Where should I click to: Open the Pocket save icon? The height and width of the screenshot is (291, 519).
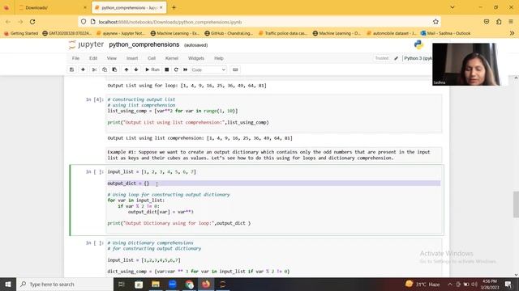(x=487, y=22)
